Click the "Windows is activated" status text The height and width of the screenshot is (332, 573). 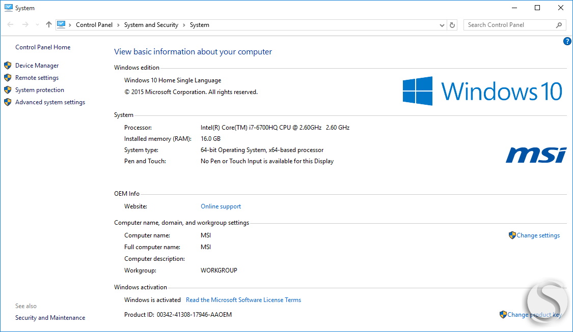pos(152,300)
